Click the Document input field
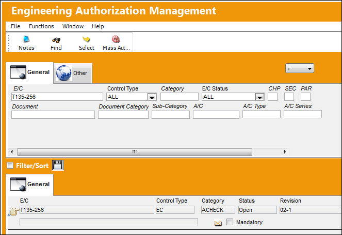 click(53, 115)
